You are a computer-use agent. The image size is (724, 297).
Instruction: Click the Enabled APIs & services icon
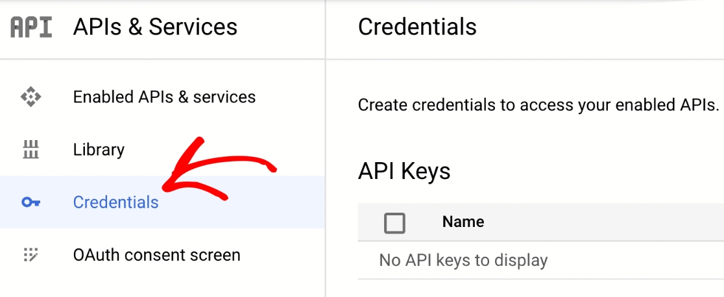pyautogui.click(x=30, y=97)
